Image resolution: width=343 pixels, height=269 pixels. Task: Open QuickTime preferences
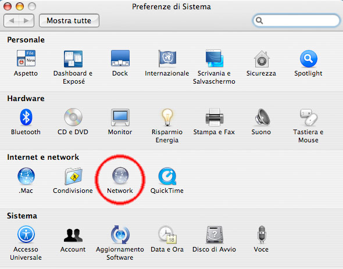[x=167, y=176]
